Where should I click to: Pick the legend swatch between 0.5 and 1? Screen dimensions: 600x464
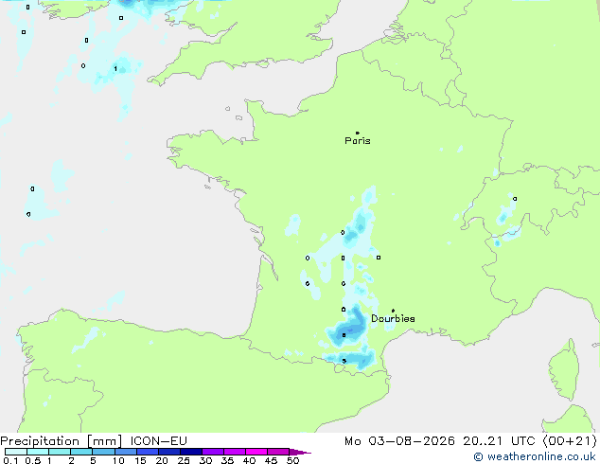tap(38, 452)
